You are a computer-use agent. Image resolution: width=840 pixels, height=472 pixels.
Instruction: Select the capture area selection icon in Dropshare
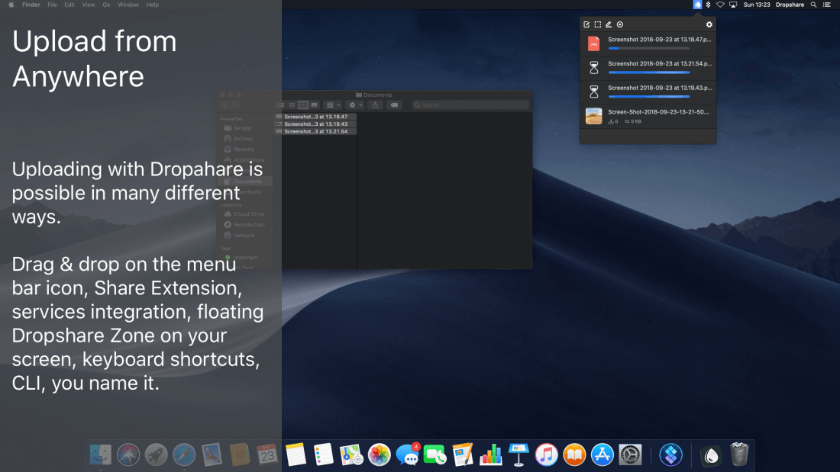598,24
